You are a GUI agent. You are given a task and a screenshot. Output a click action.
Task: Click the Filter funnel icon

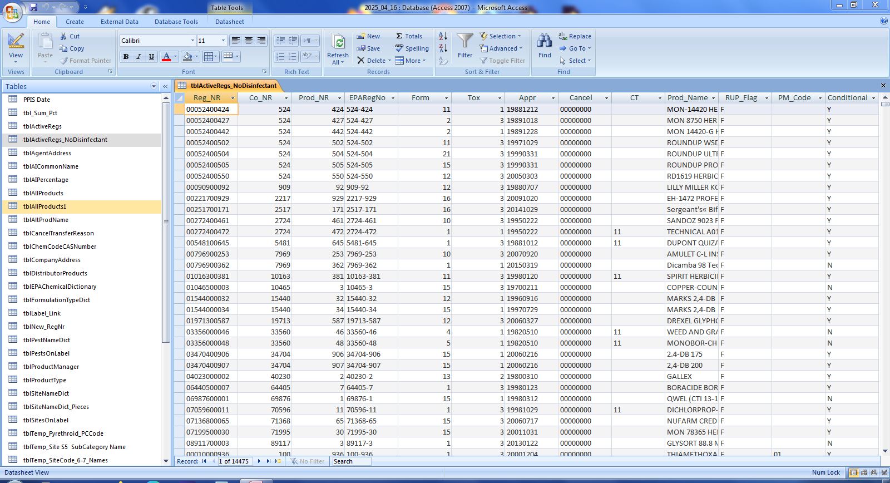pyautogui.click(x=465, y=41)
